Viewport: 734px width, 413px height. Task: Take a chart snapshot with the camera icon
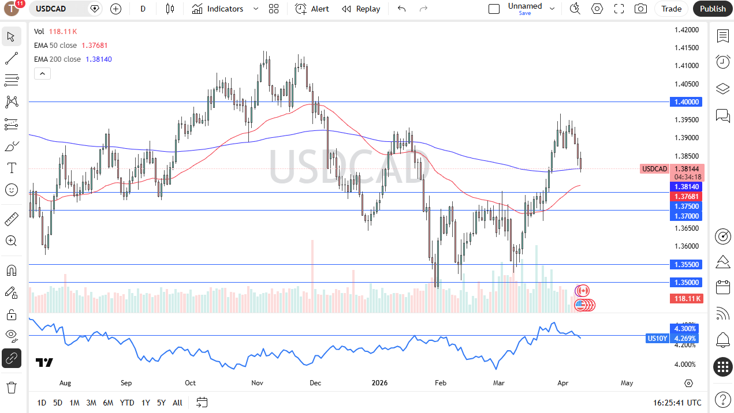640,9
